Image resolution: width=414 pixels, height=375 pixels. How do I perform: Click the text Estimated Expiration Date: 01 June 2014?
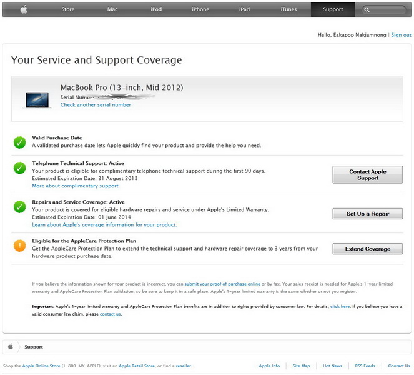coord(81,217)
